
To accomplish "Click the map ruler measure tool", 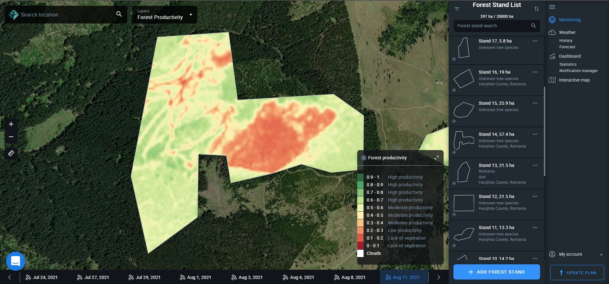I will 11,153.
